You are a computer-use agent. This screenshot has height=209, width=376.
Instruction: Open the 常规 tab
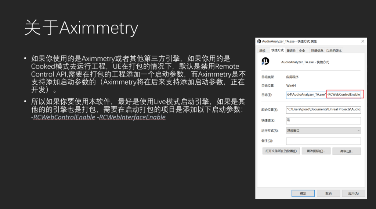click(x=262, y=51)
